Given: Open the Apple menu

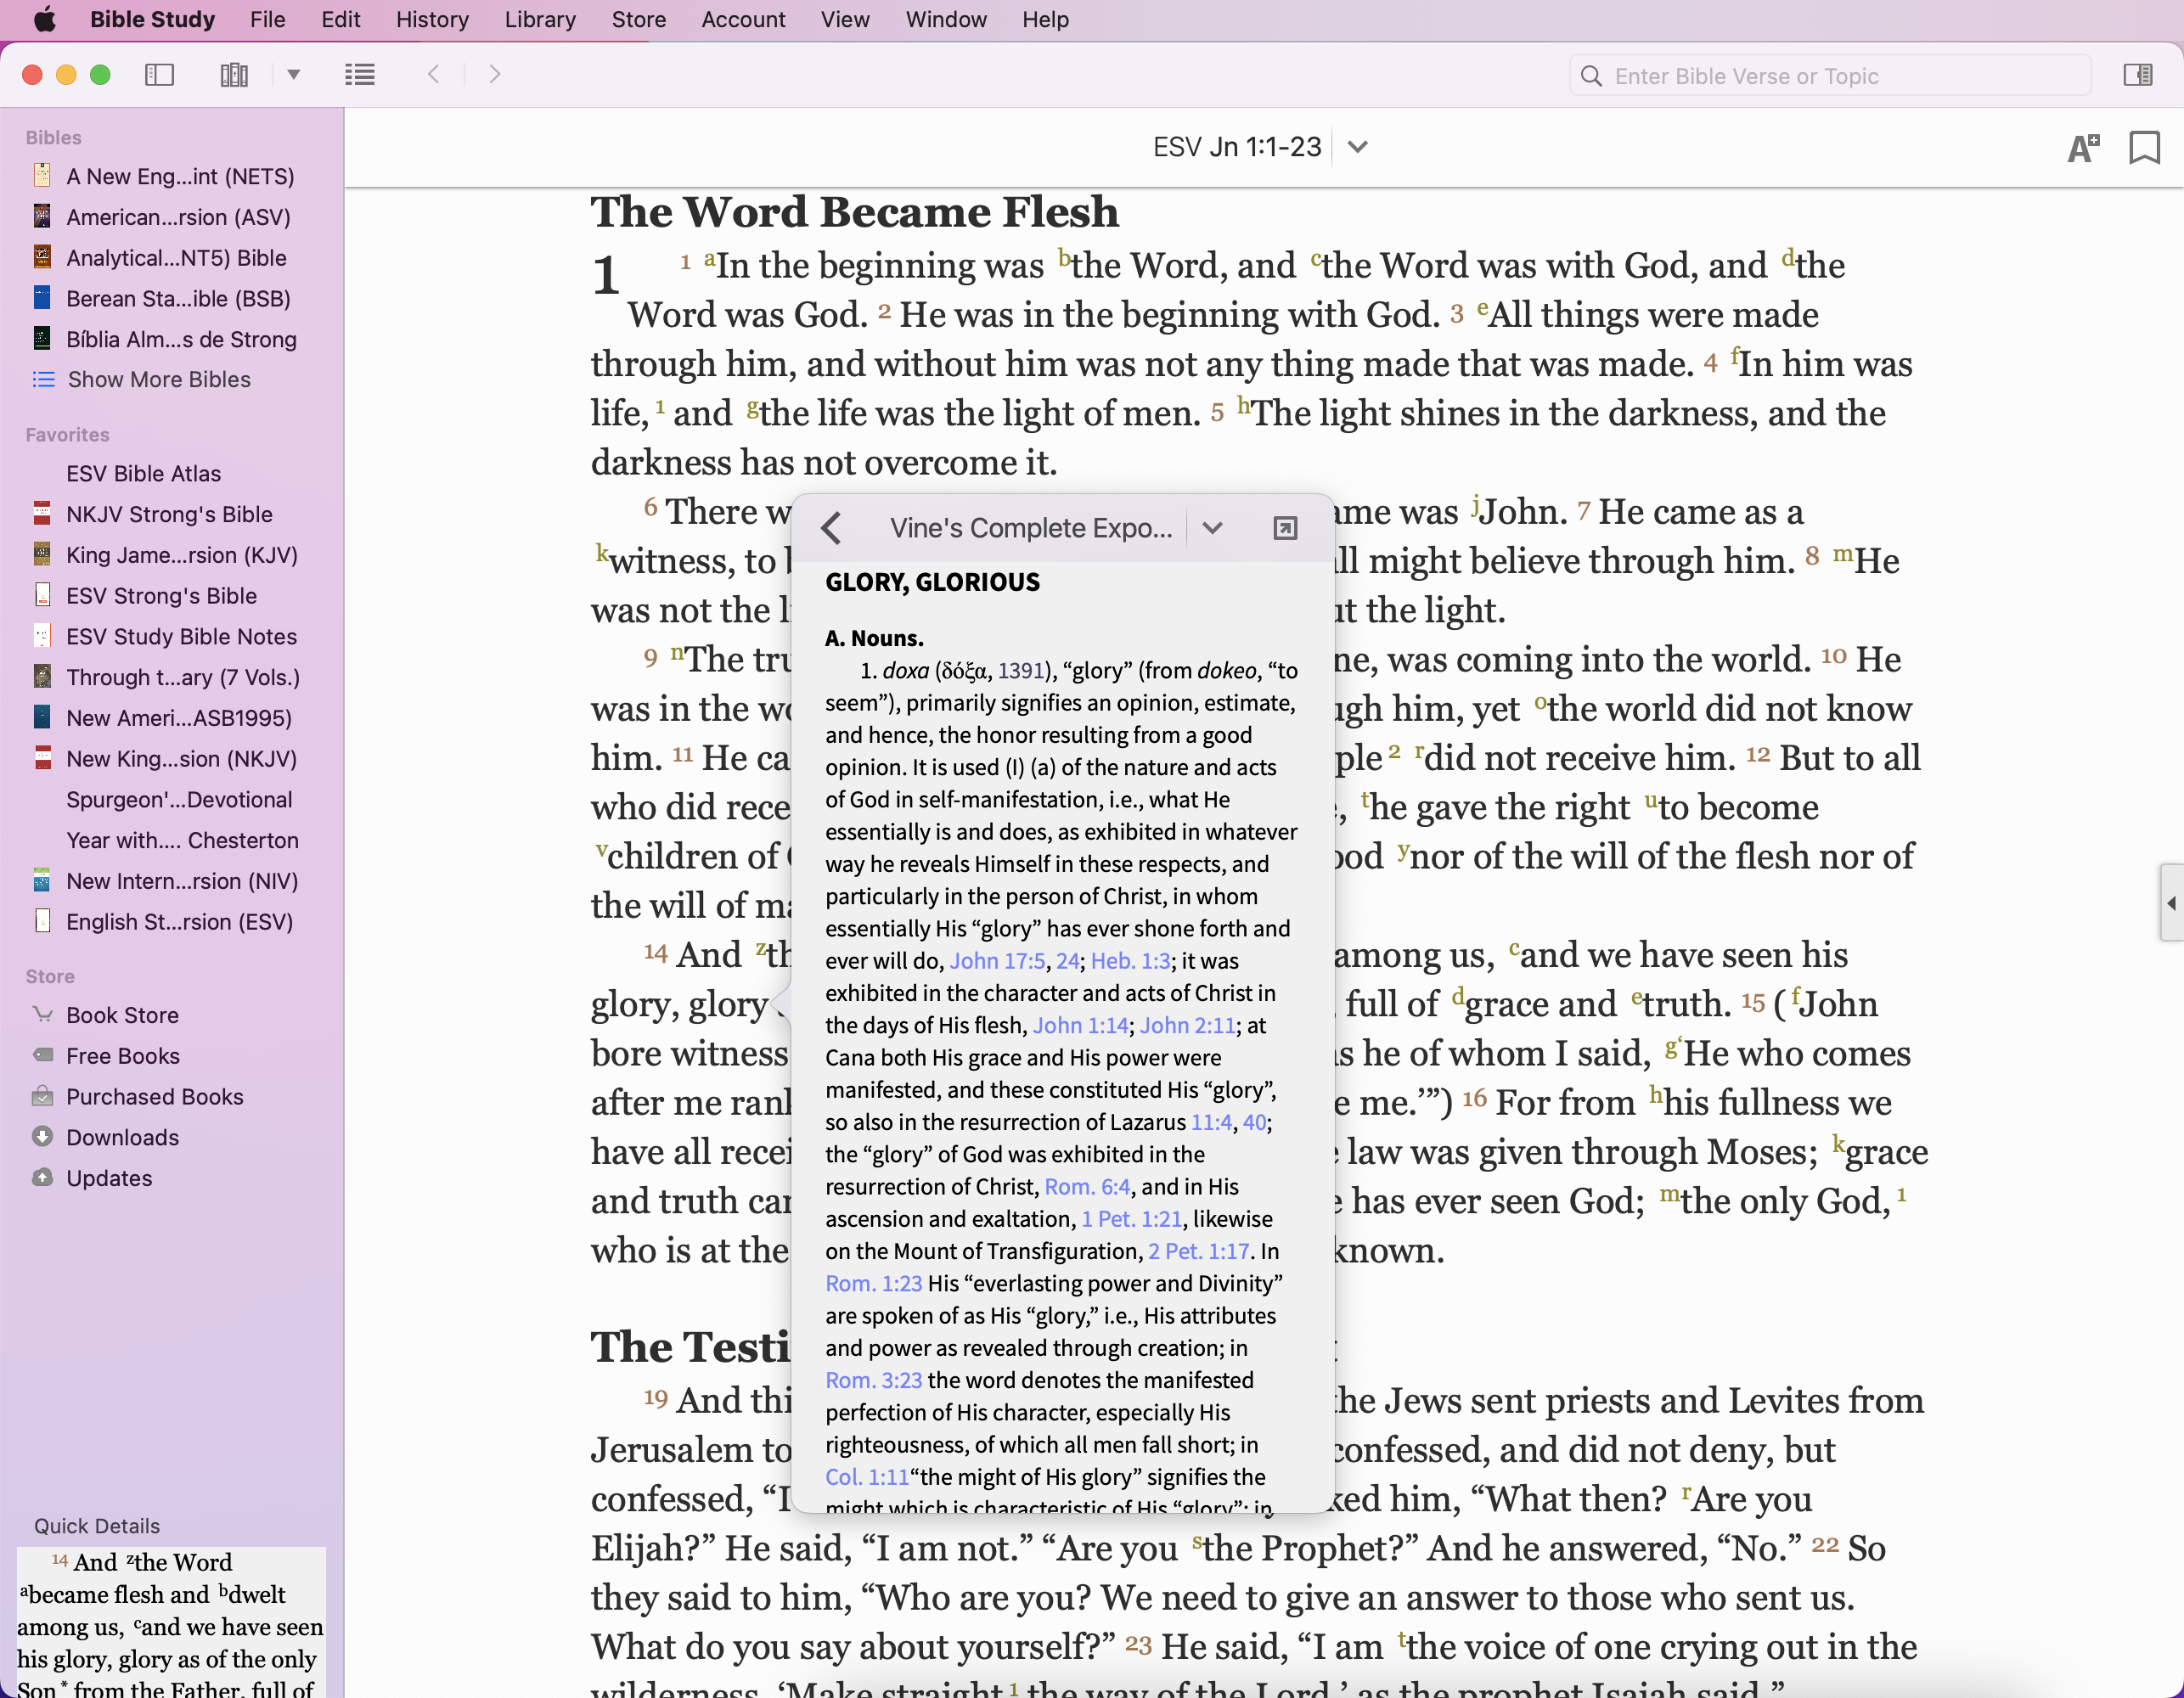Looking at the screenshot, I should (44, 20).
